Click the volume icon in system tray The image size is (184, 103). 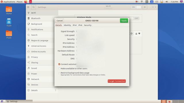[x=167, y=2]
